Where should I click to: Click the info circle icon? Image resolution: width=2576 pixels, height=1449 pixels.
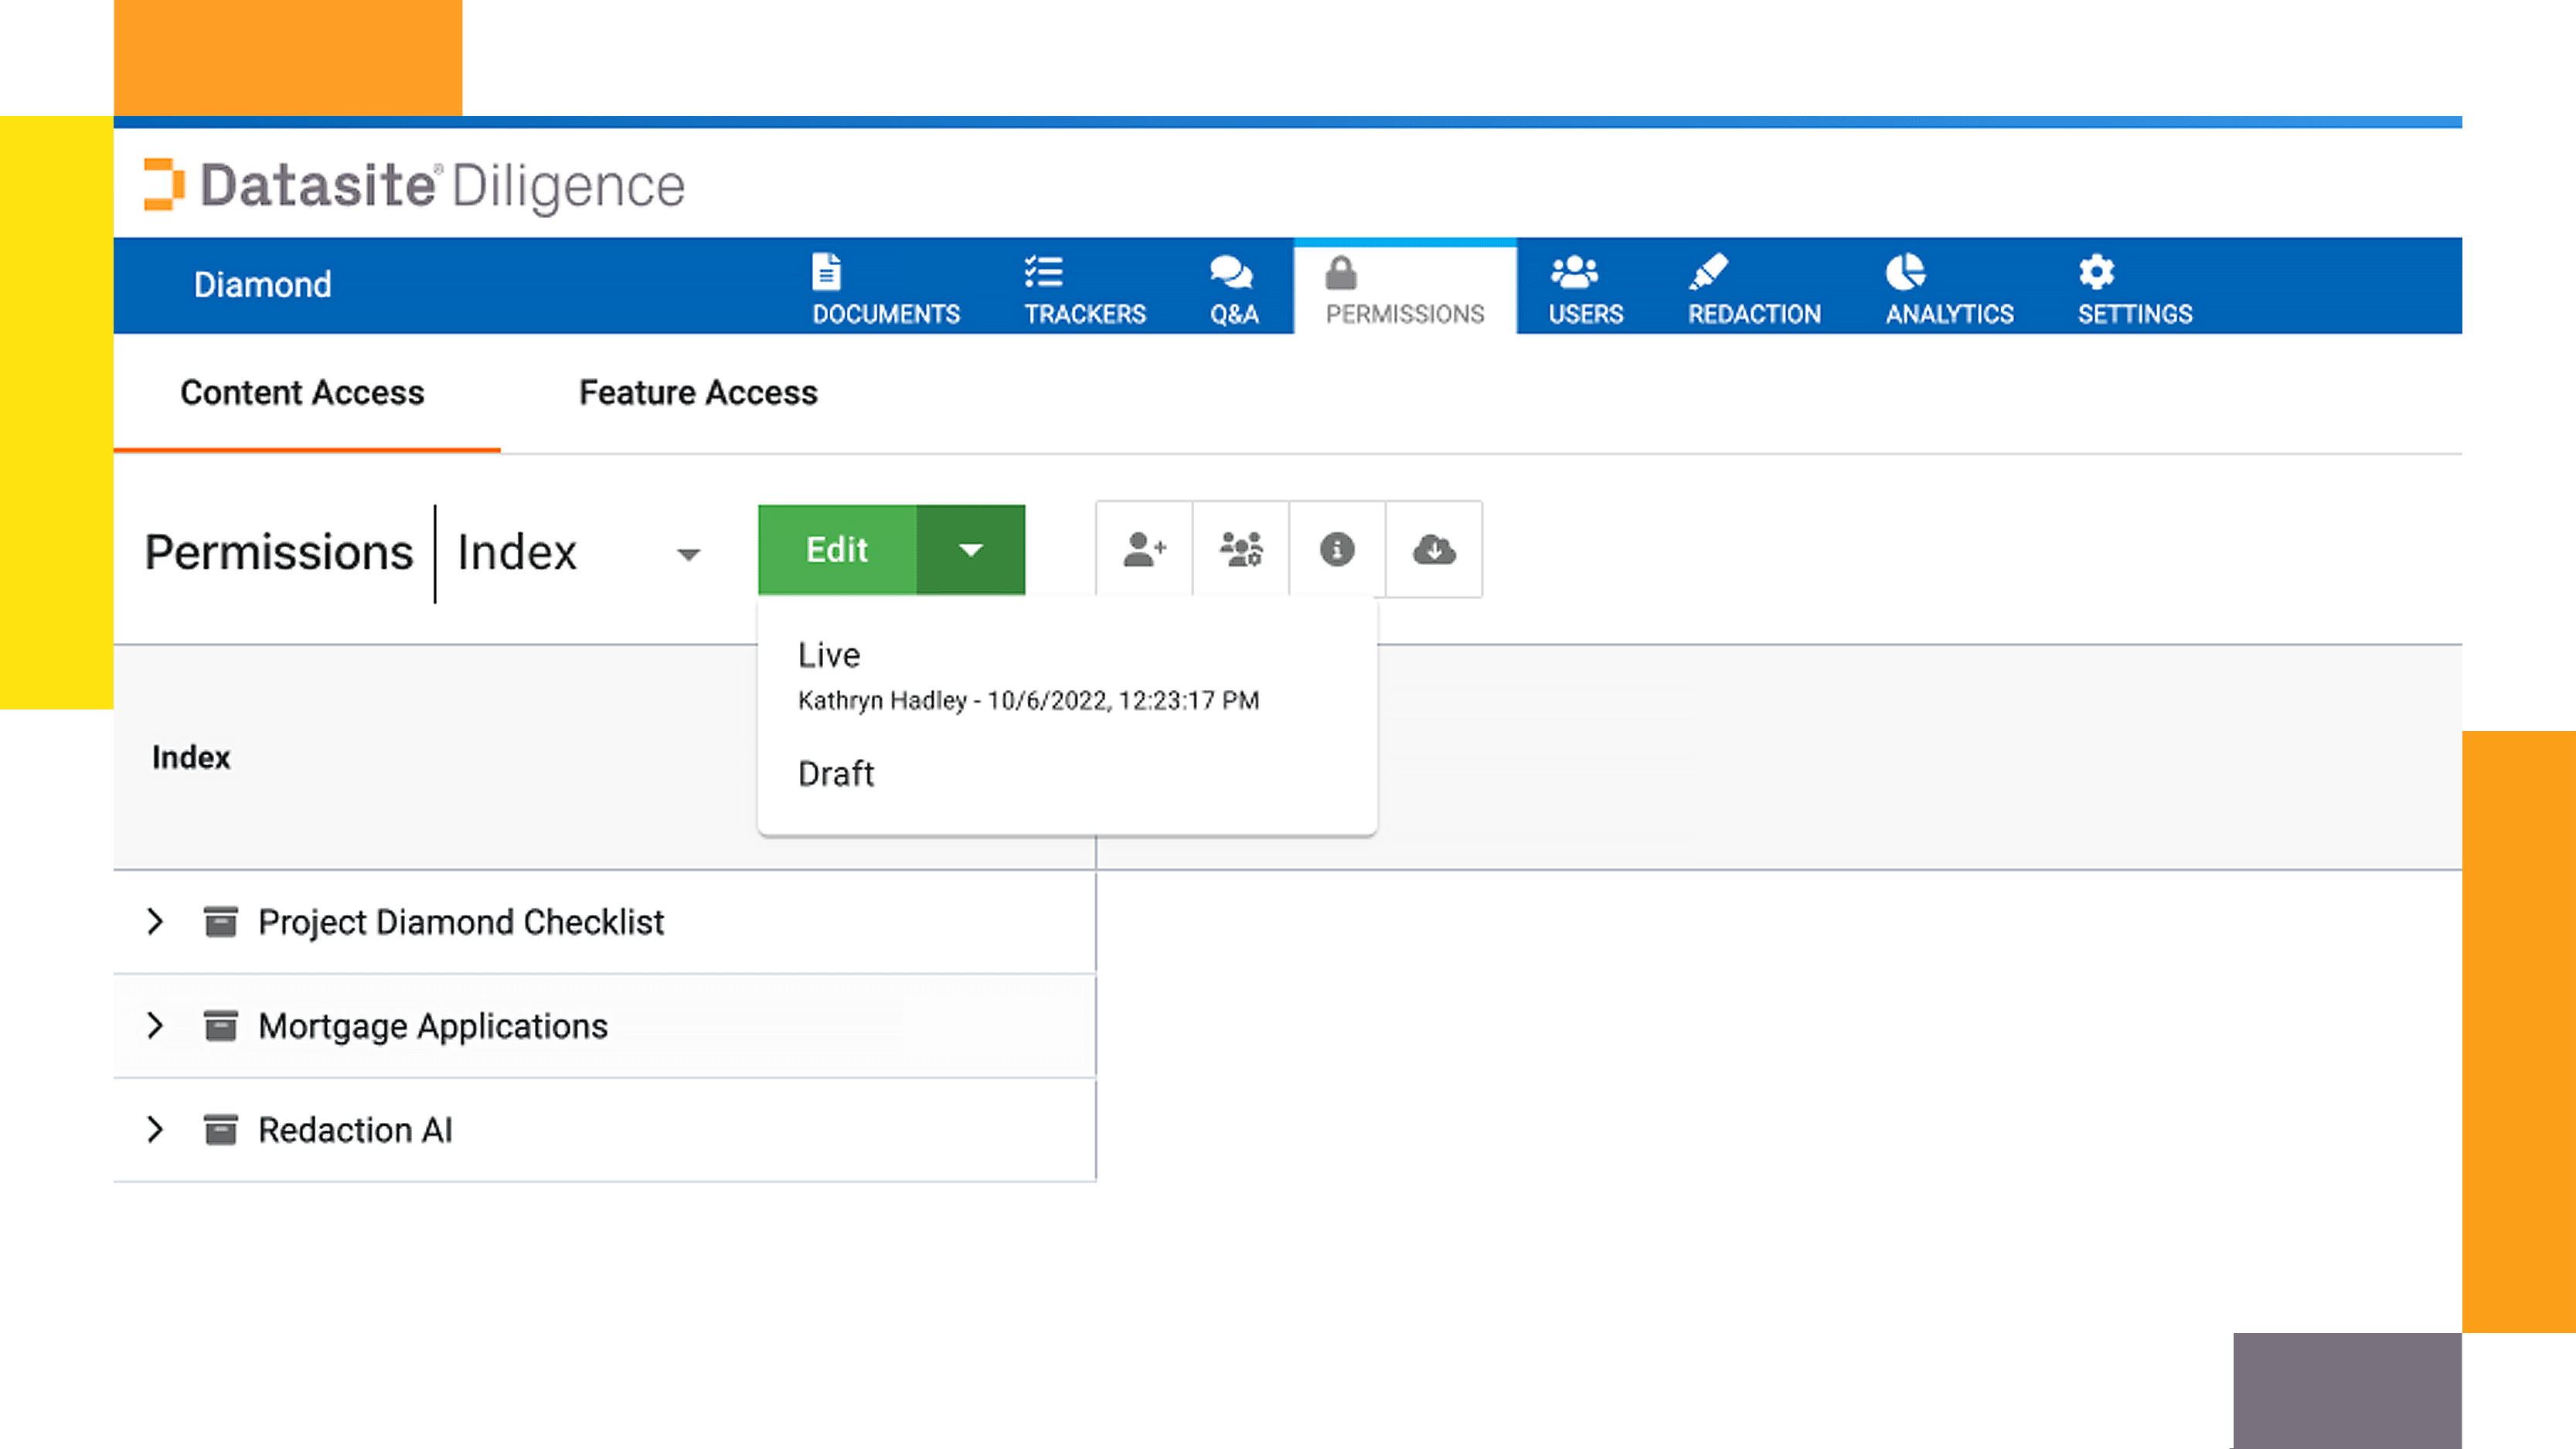tap(1337, 549)
